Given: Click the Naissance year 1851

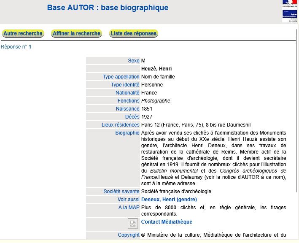Looking at the screenshot, I should 147,109.
